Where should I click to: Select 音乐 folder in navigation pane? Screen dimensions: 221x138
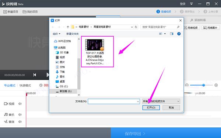60,76
